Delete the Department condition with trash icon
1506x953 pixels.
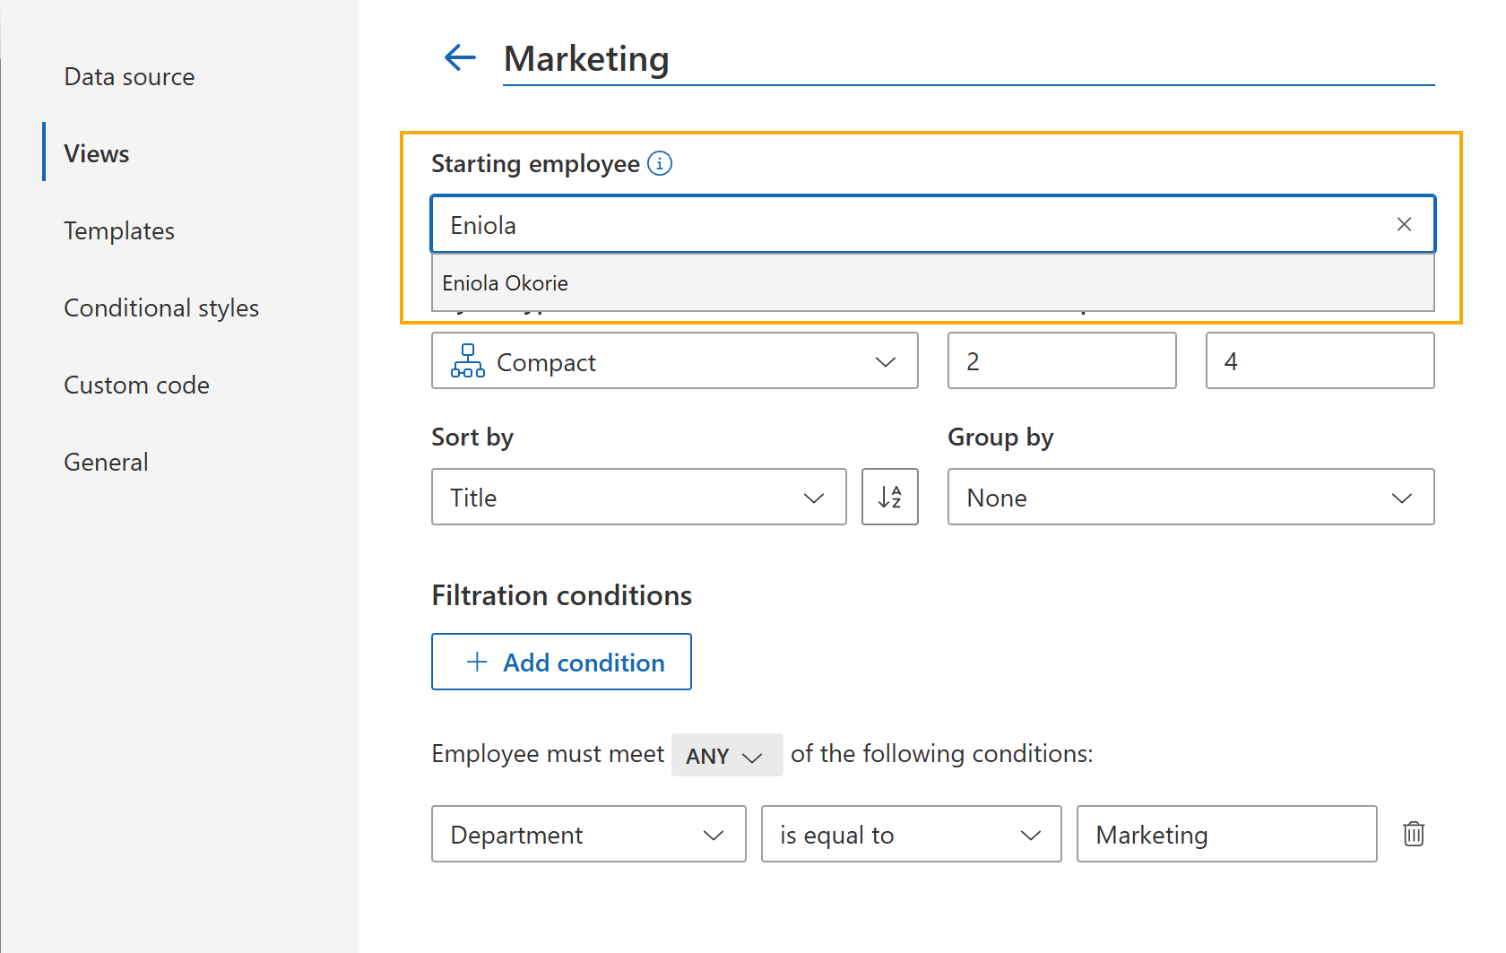coord(1414,834)
